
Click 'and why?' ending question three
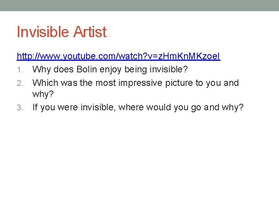224,108
